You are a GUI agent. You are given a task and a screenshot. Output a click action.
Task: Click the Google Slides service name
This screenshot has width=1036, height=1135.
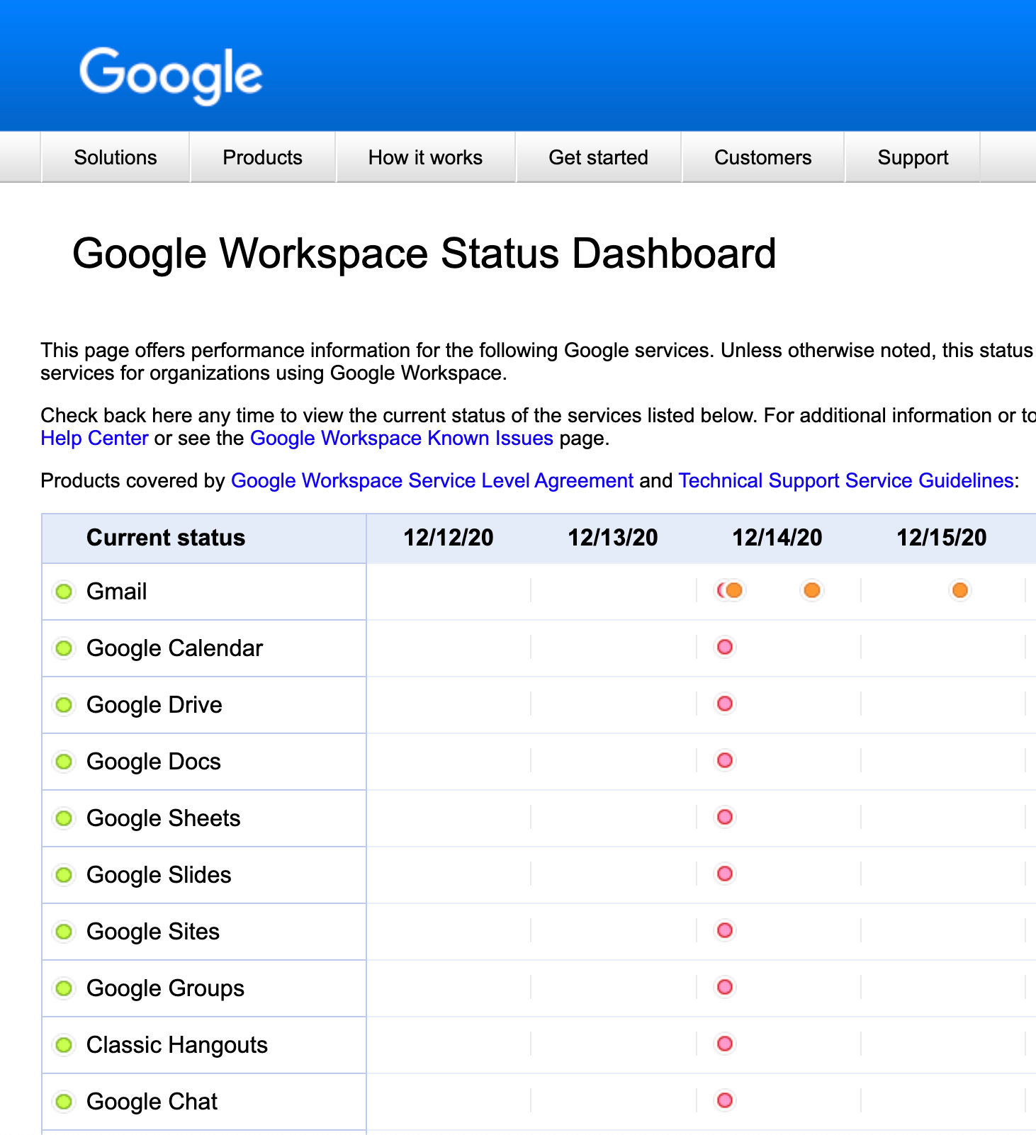(x=159, y=875)
